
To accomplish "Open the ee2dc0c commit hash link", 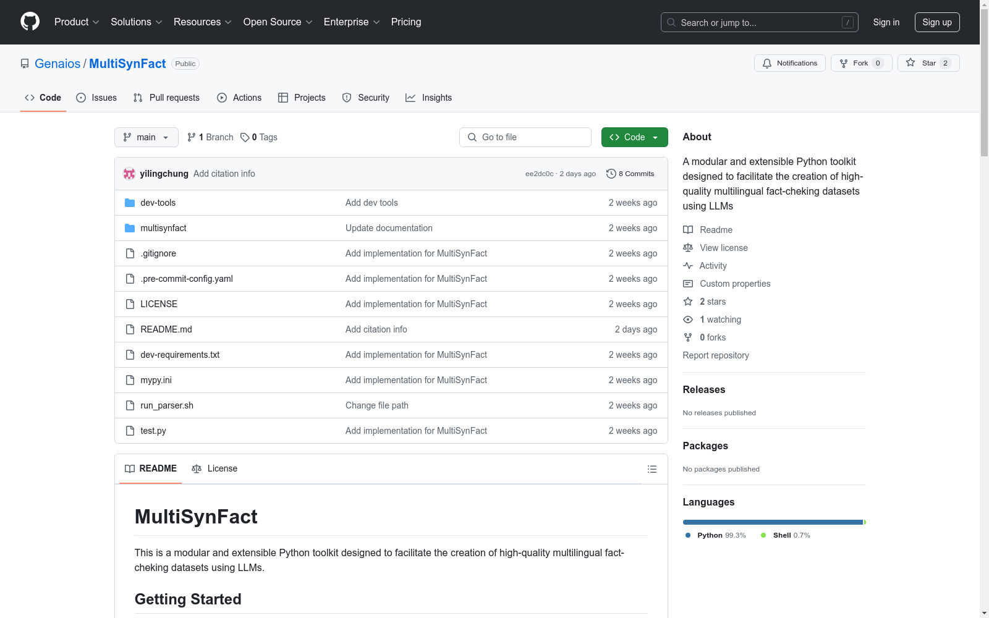I will tap(540, 174).
